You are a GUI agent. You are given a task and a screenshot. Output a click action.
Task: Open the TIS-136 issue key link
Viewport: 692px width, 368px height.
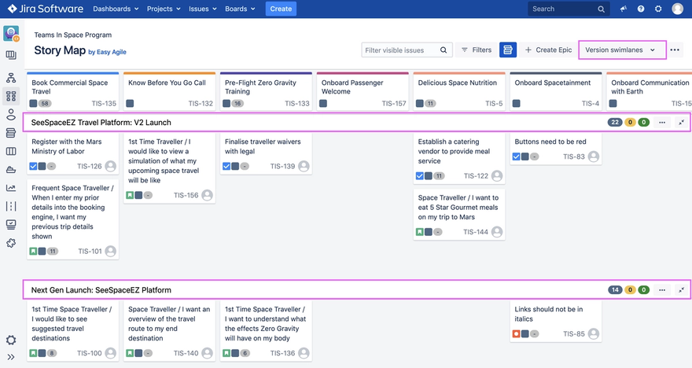[x=282, y=353]
